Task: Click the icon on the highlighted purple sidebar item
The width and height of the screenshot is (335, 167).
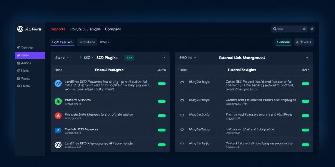Action: coord(18,55)
